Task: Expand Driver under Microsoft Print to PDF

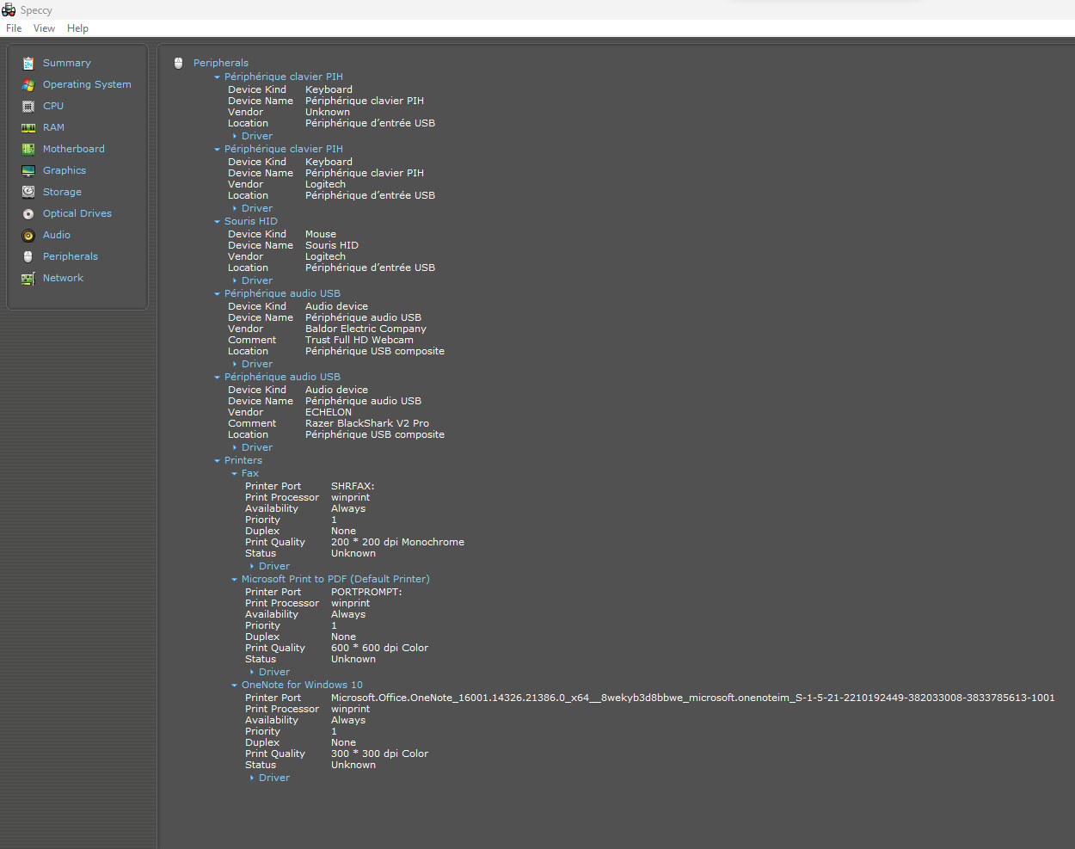Action: 252,672
